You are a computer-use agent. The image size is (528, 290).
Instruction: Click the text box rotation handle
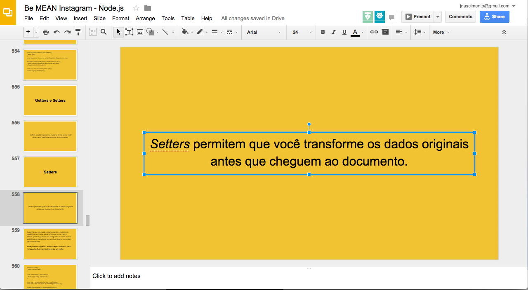click(x=309, y=124)
